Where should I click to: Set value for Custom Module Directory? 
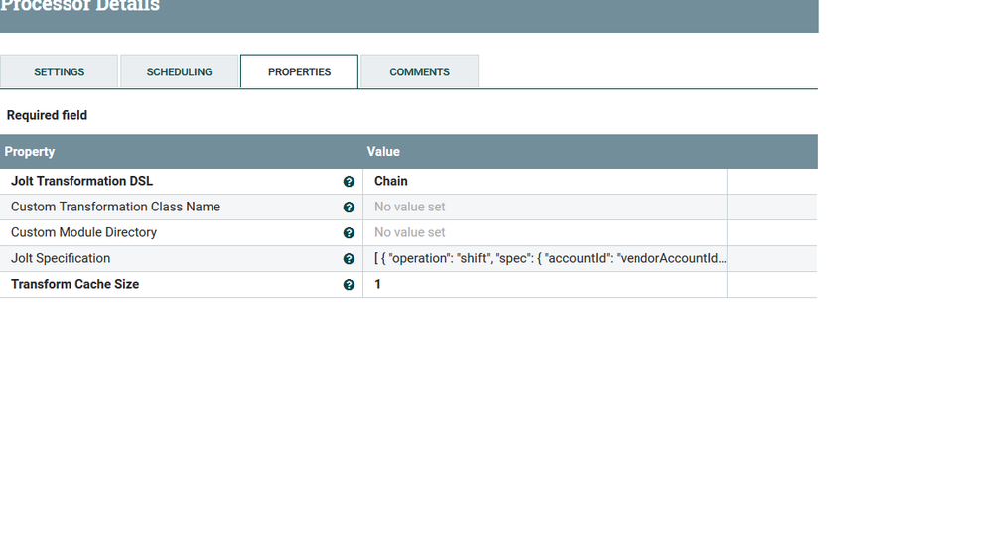point(544,233)
